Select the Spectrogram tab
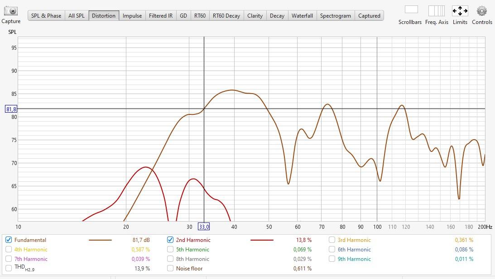This screenshot has height=279, width=495. (335, 15)
